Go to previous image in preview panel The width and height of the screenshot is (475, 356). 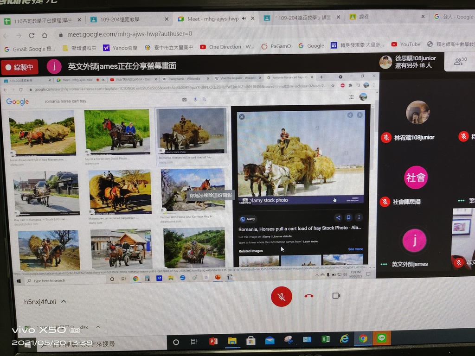[350, 115]
